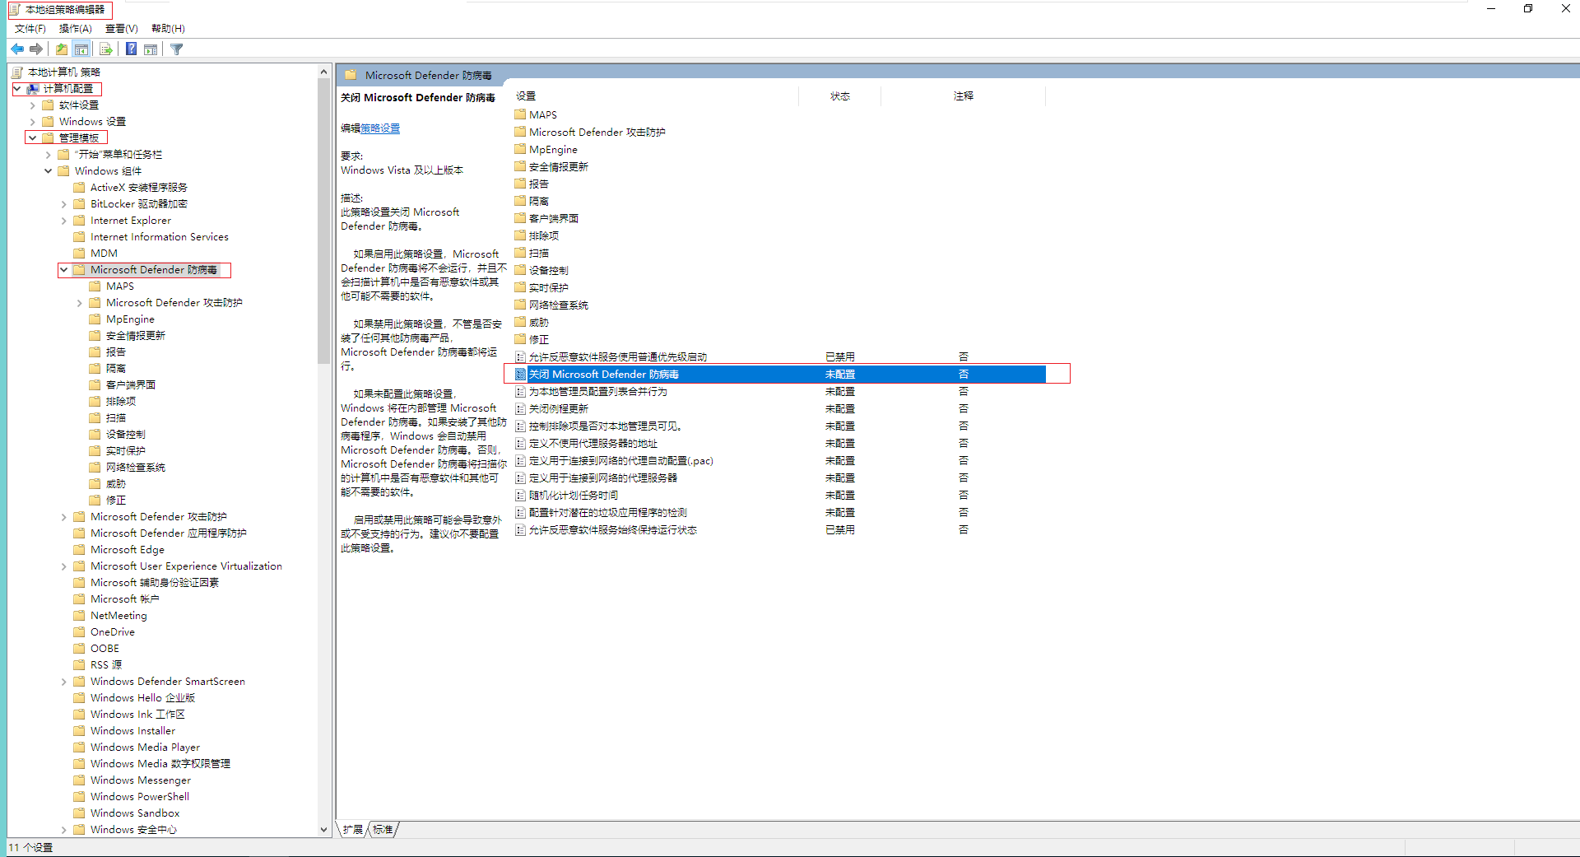This screenshot has height=857, width=1580.
Task: Expand the Windows Defender SmartScreen node
Action: pos(64,682)
